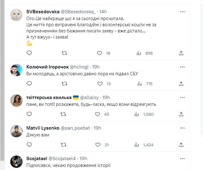203x170 pixels.
Task: Like Колючий Ігорочок's tweet with 13 likes
Action: click(x=100, y=83)
